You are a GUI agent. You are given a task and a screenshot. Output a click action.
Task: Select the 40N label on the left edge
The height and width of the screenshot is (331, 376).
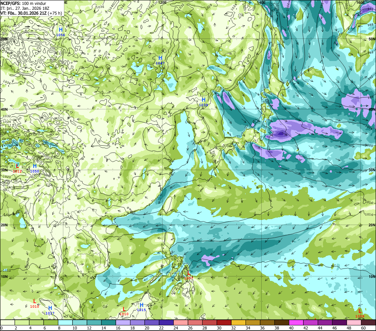coord(4,109)
